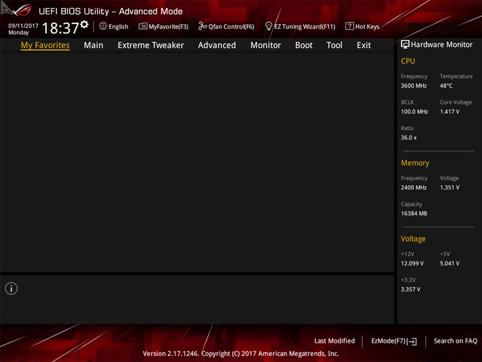Open the Boot tab
Screen dimensions: 482x362
[x=304, y=46]
